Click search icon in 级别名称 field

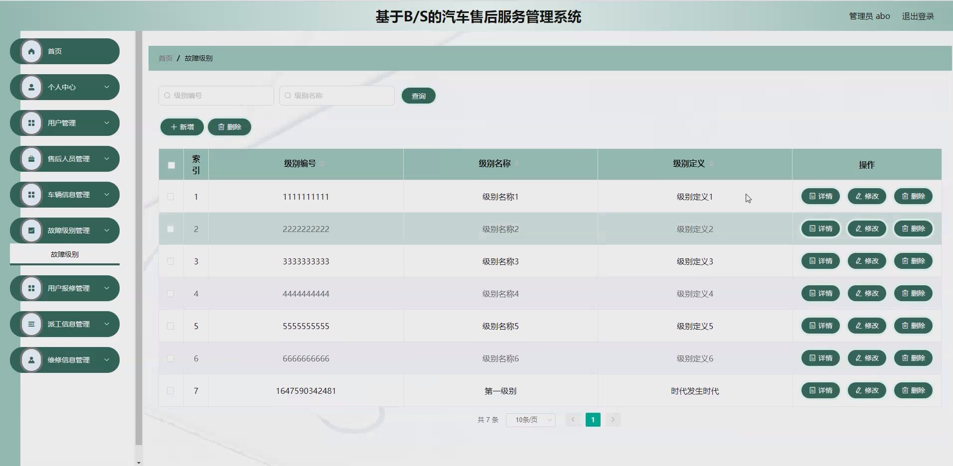tap(288, 96)
